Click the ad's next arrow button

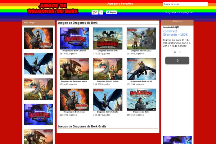[177, 60]
